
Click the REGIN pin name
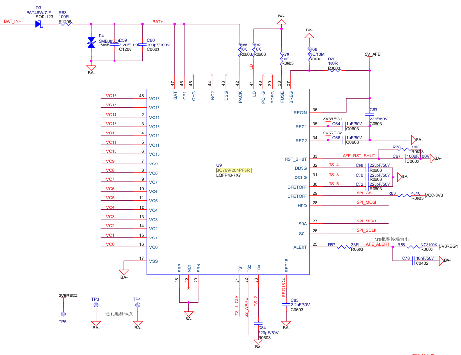300,113
